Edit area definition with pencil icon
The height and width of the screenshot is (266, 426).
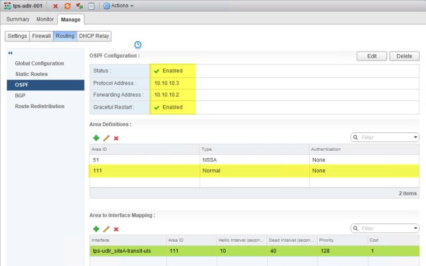click(x=106, y=138)
